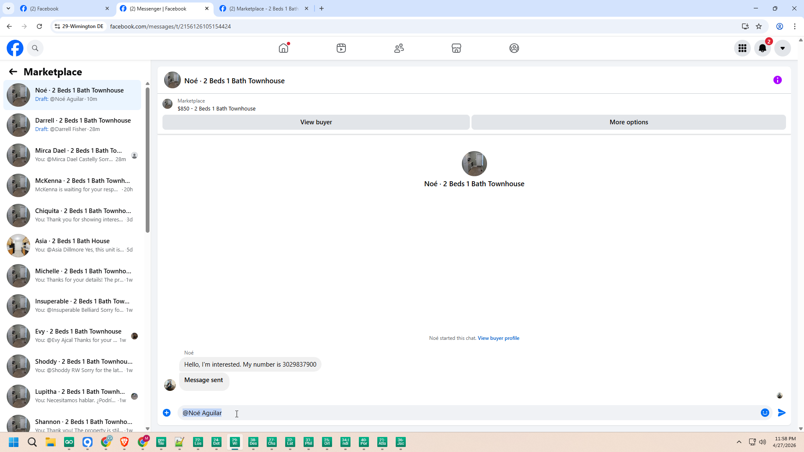
Task: Open the Chrome three-dot menu
Action: (x=795, y=26)
